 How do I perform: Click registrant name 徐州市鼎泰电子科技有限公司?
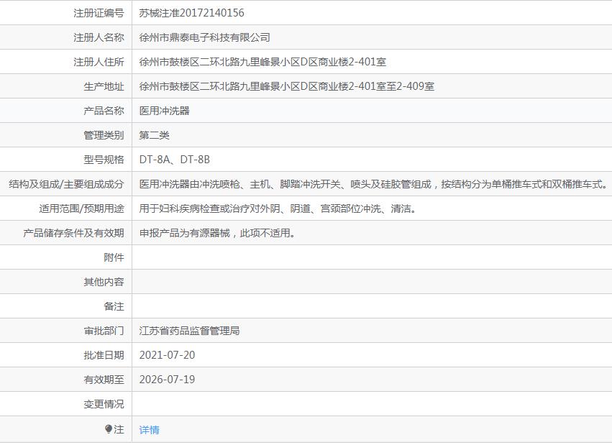click(x=204, y=37)
